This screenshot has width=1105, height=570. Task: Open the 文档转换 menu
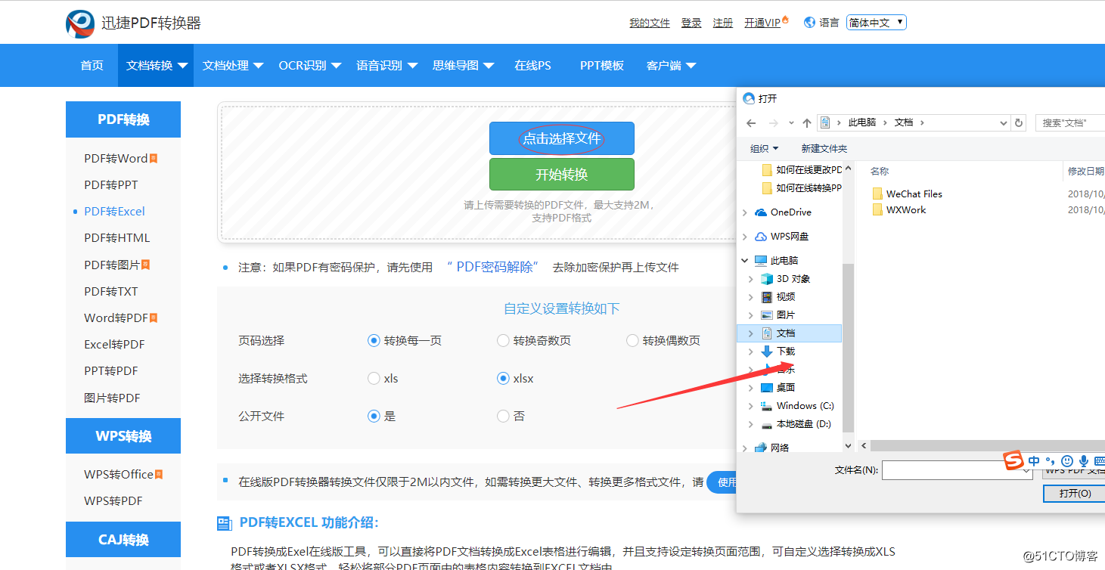point(156,66)
